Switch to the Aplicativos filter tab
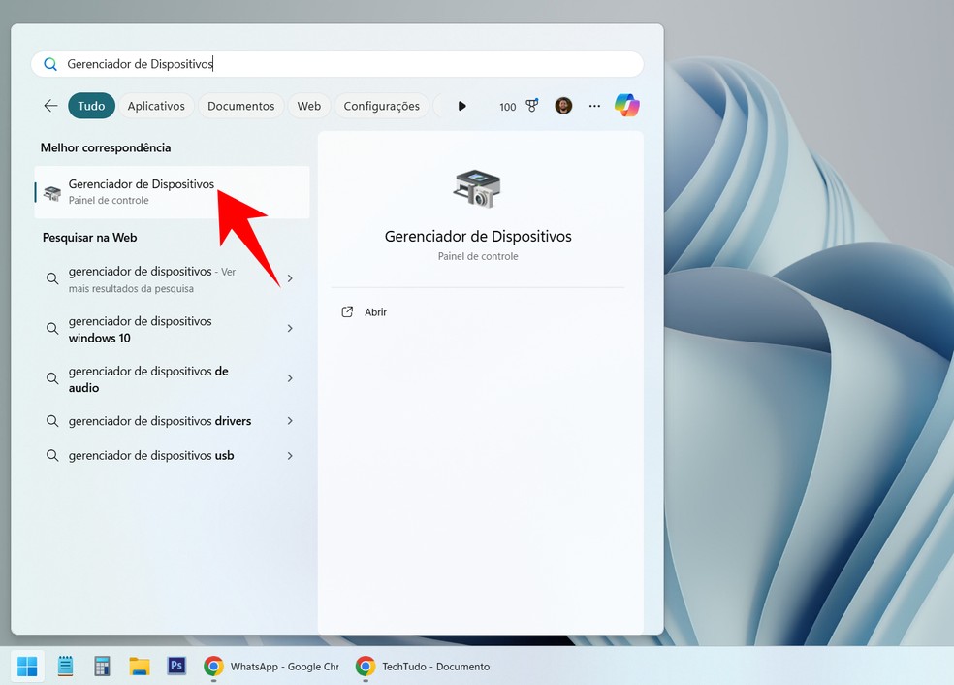 point(155,106)
